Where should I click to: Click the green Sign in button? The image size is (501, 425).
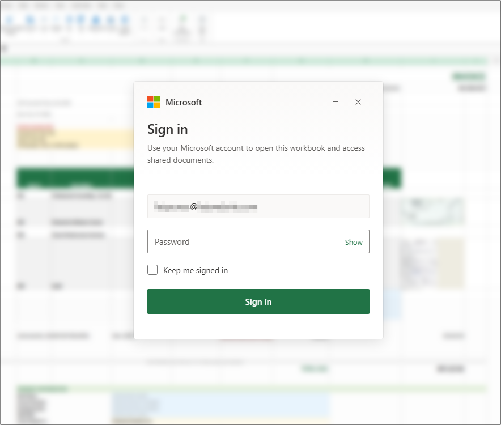[258, 301]
